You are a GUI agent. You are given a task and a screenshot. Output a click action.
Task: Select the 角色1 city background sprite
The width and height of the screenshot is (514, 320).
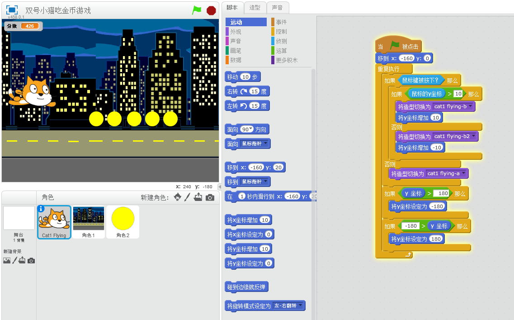coord(89,222)
